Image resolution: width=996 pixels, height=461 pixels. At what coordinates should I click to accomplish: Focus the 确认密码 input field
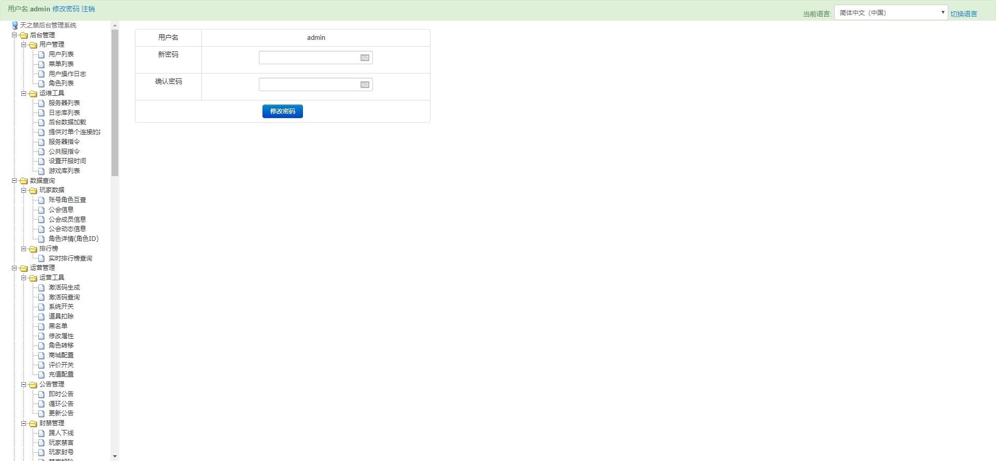click(315, 84)
